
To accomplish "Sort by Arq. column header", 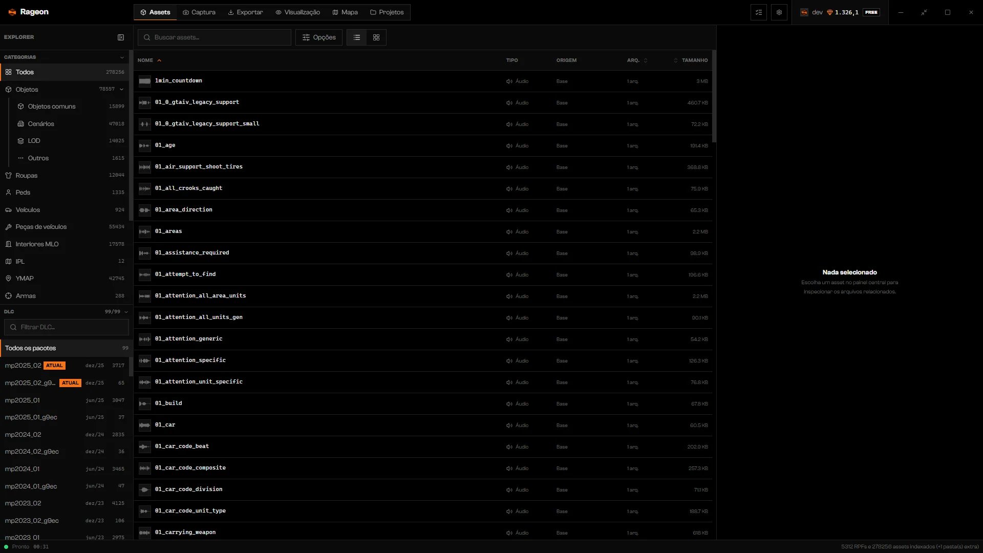I will click(637, 60).
